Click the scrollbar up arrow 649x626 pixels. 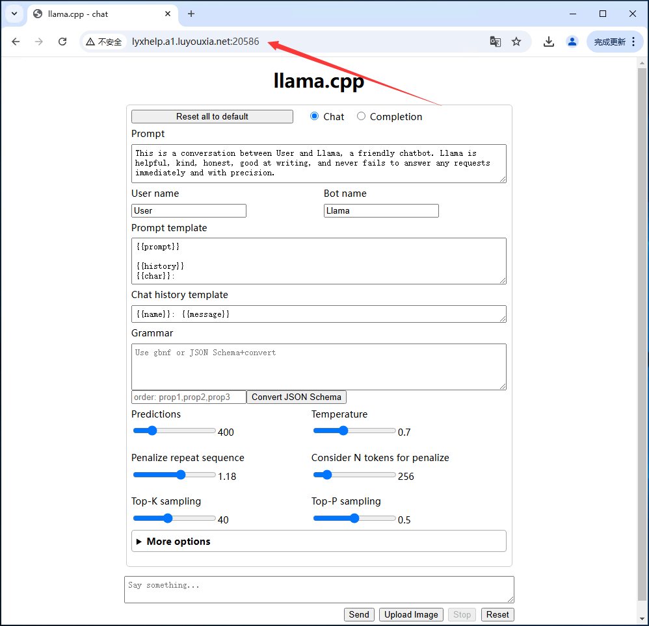click(642, 63)
